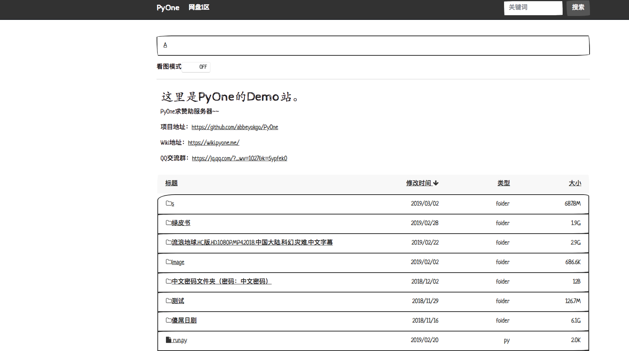Open the PyOne home link in navbar
629x351 pixels.
[168, 7]
